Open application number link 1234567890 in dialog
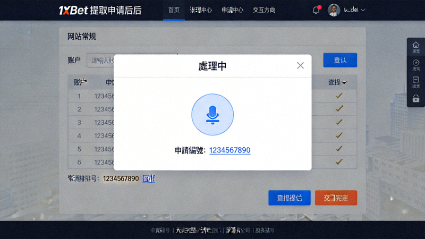This screenshot has height=239, width=425. [230, 150]
